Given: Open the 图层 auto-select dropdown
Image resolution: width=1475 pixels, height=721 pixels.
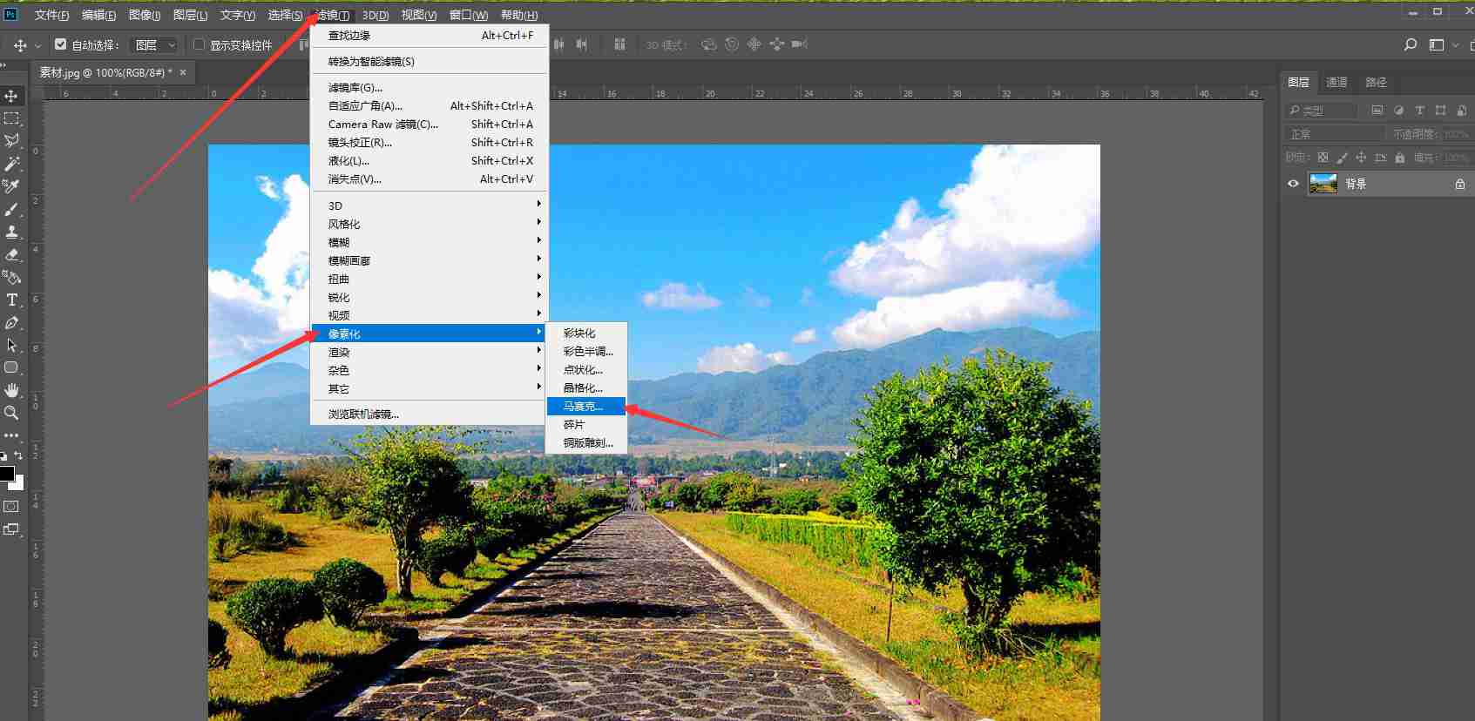Looking at the screenshot, I should 154,44.
